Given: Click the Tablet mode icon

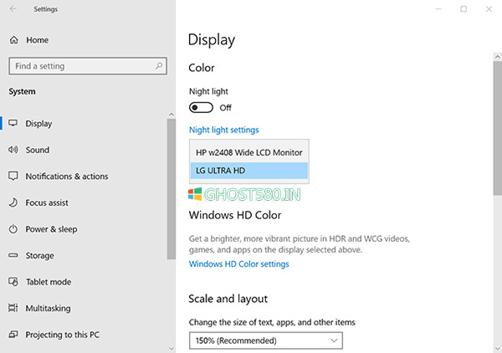Looking at the screenshot, I should click(13, 282).
